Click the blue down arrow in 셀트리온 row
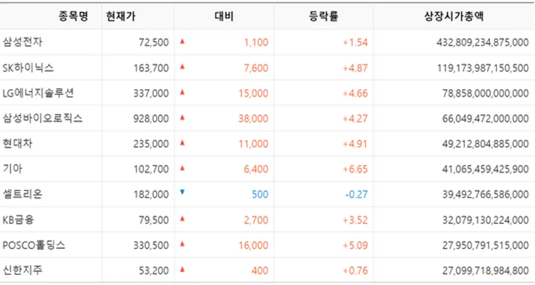 (182, 192)
